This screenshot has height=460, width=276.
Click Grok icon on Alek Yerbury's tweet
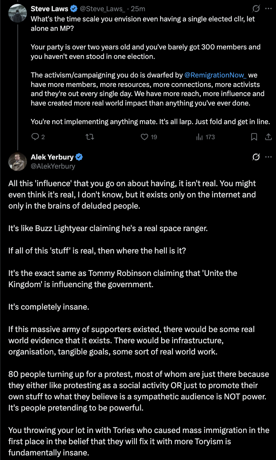[256, 157]
